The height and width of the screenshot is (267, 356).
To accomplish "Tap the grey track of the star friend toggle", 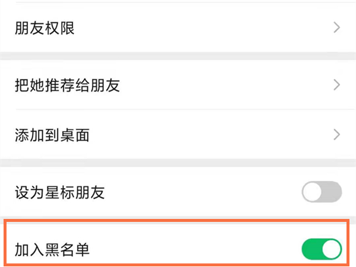I will click(x=332, y=192).
